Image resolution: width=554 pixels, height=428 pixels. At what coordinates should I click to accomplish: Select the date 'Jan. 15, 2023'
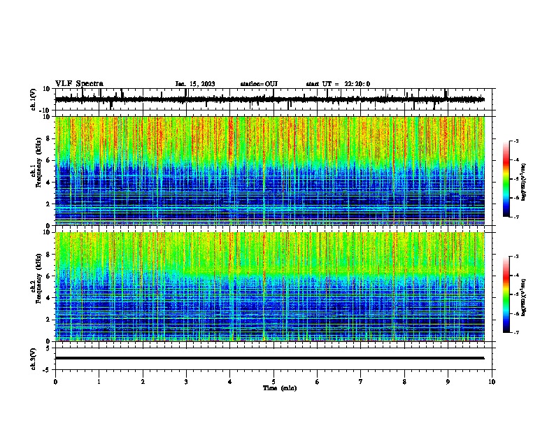point(195,84)
